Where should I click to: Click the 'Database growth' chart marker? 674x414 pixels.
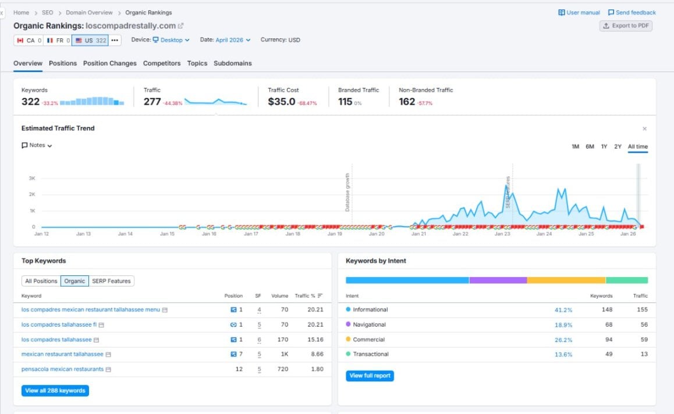[x=347, y=192]
